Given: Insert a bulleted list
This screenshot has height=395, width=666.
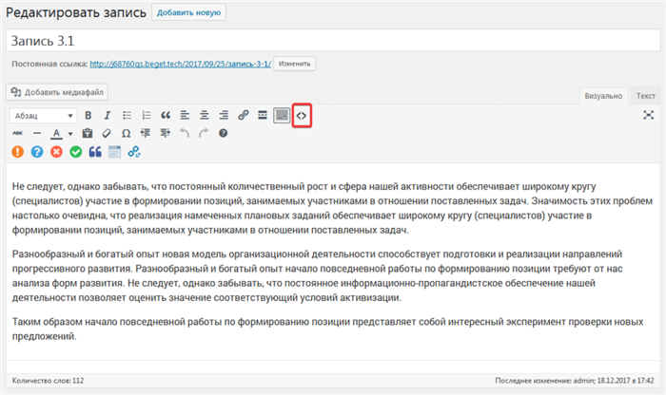Looking at the screenshot, I should tap(127, 115).
